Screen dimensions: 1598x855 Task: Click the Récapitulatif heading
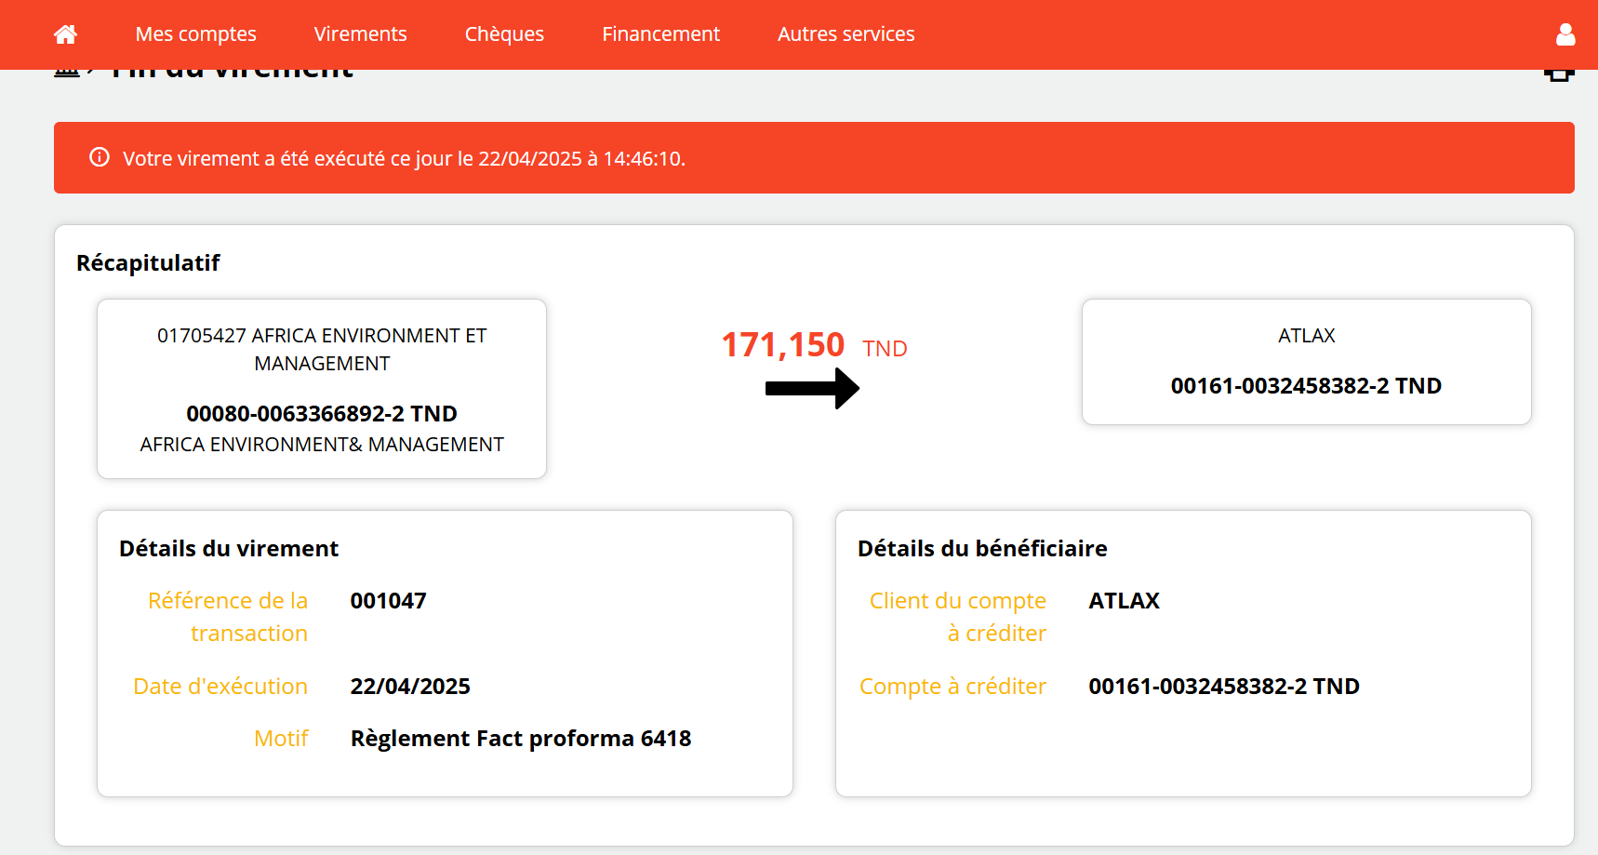(148, 263)
